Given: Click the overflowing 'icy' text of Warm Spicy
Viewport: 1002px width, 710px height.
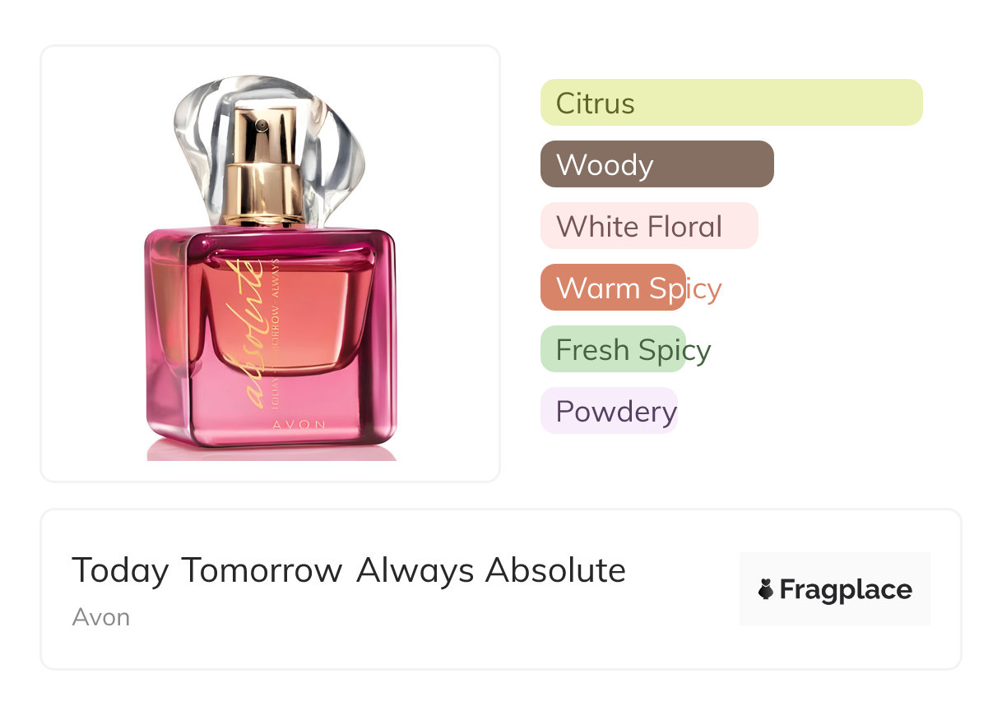Looking at the screenshot, I should [x=704, y=288].
